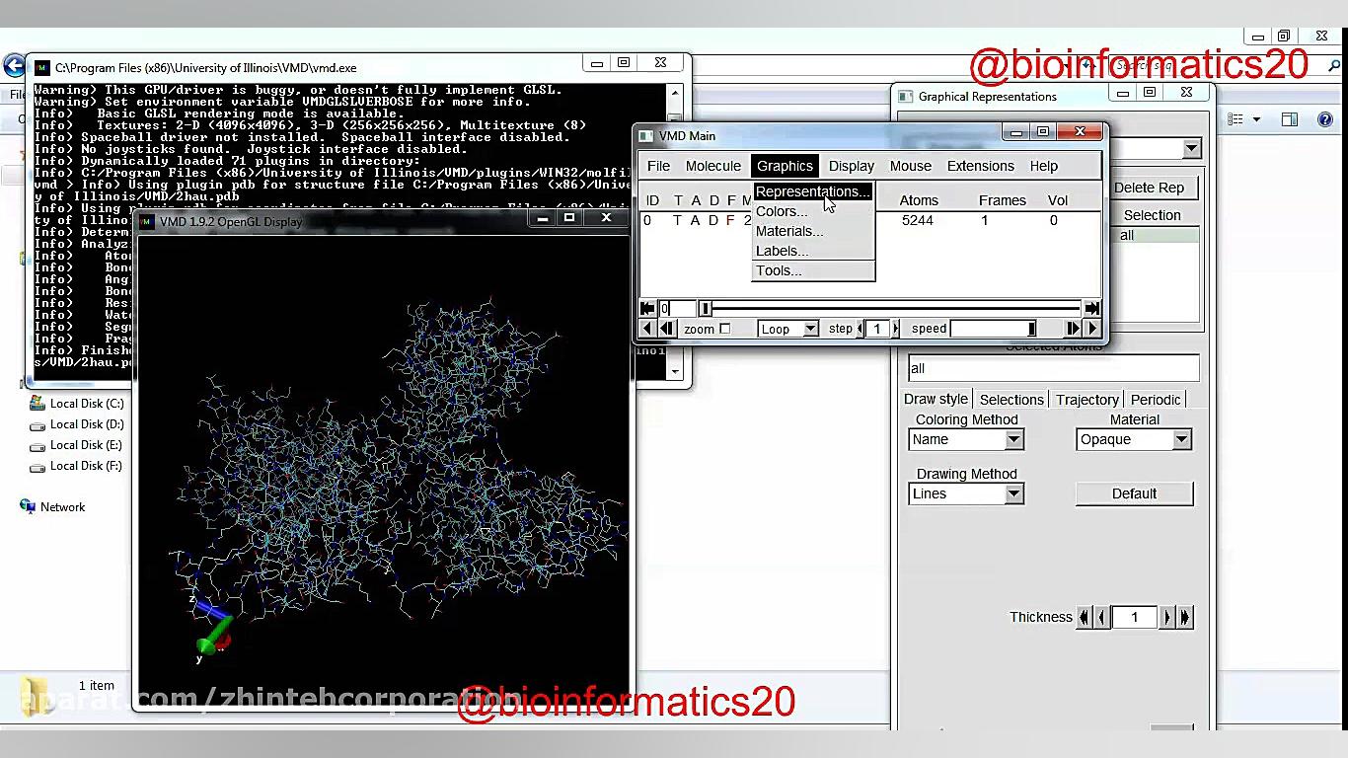Decrease Thickness by one step

point(1101,617)
